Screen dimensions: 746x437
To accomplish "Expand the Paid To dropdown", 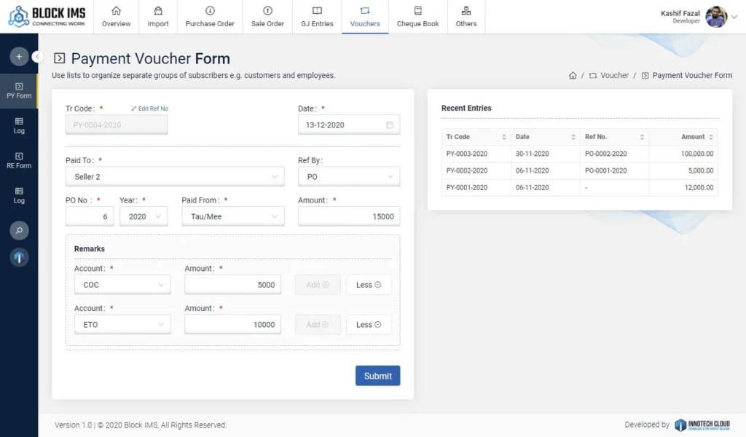I will 175,177.
